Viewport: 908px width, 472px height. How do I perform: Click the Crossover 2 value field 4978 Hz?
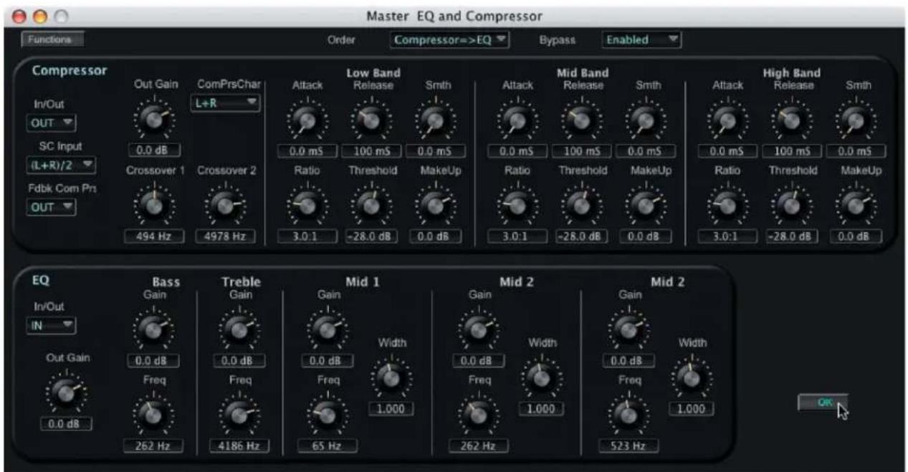[225, 236]
